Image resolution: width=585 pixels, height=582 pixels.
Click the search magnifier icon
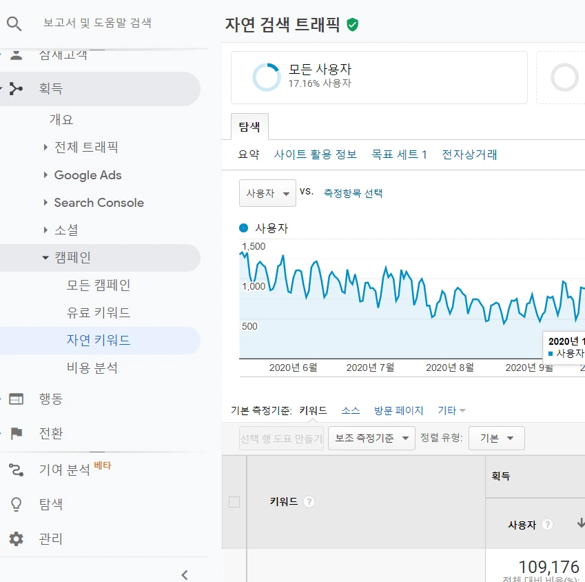click(14, 23)
